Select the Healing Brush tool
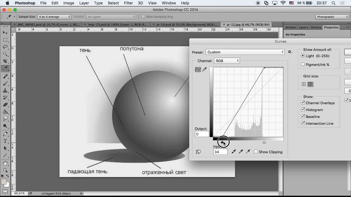The width and height of the screenshot is (351, 197). pos(5,76)
